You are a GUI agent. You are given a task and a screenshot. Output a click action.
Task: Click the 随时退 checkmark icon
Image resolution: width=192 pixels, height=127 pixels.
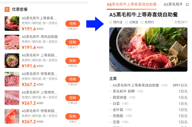[111, 22]
